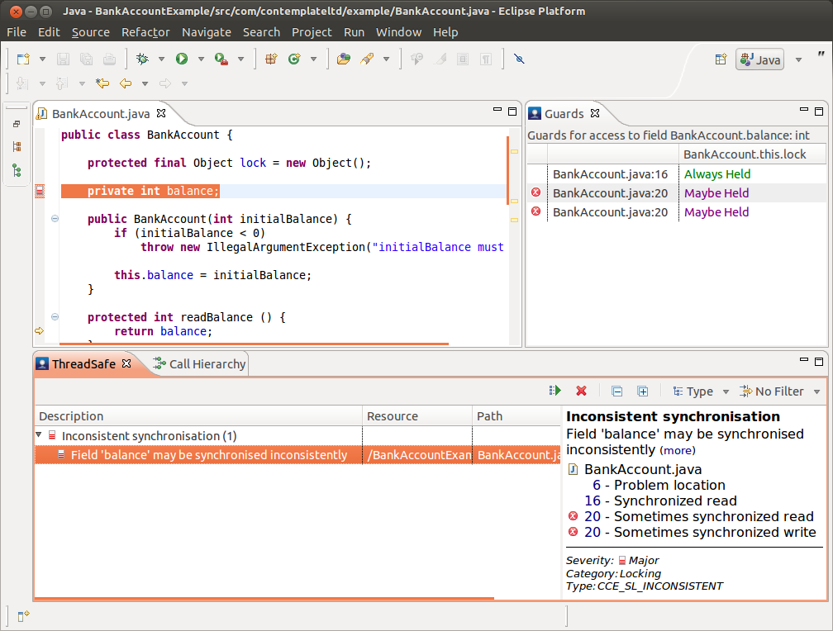833x631 pixels.
Task: Click the crossed-out pin toolbar icon
Action: (x=519, y=59)
